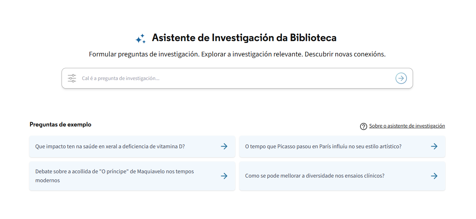Click the arrow on the ensaios clínicos card

pyautogui.click(x=434, y=176)
